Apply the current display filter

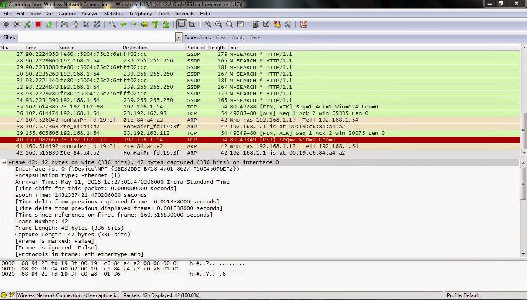click(x=238, y=37)
